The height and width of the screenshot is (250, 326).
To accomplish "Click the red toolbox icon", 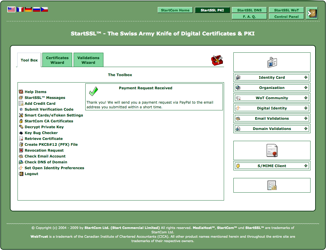I will point(217,60).
